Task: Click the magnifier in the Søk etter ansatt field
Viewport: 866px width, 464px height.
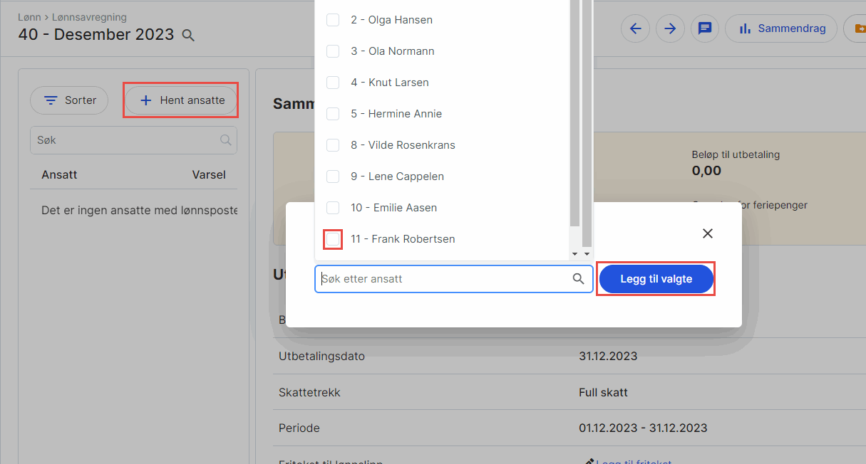Action: tap(578, 279)
